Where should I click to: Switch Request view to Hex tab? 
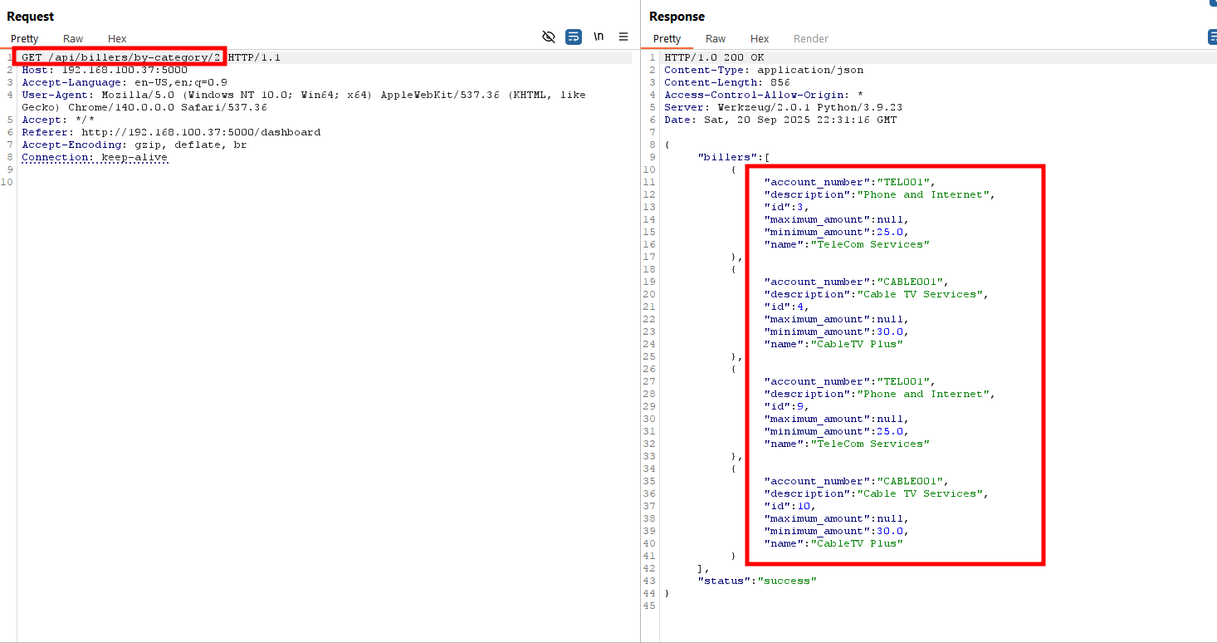point(117,39)
